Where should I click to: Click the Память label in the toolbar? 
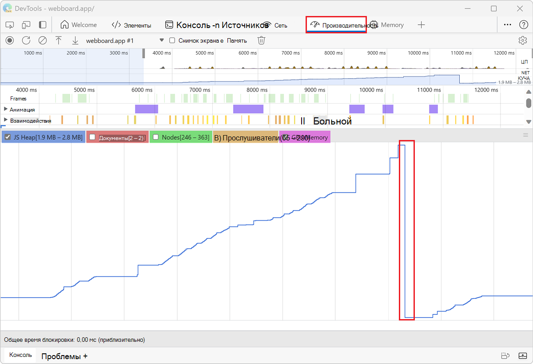(237, 40)
